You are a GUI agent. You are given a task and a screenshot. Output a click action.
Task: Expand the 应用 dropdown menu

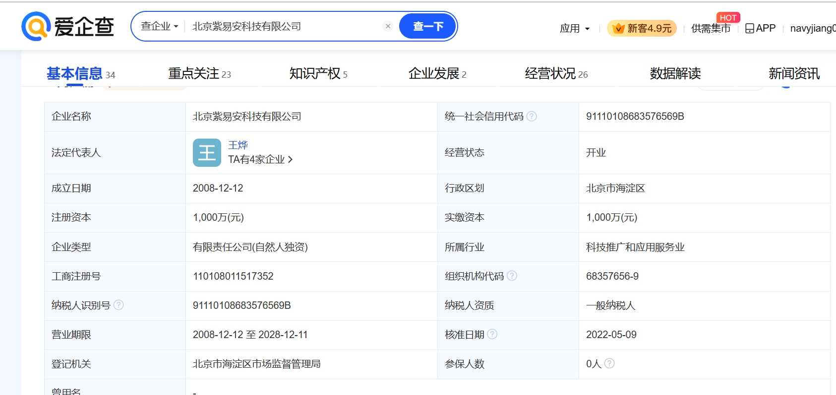click(x=575, y=28)
